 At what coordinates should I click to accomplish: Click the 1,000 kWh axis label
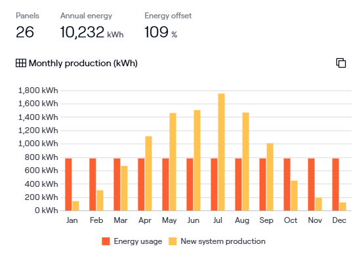[38, 144]
